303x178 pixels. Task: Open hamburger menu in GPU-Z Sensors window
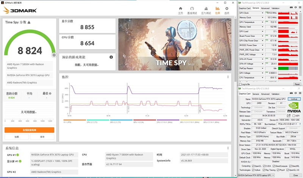pos(300,7)
